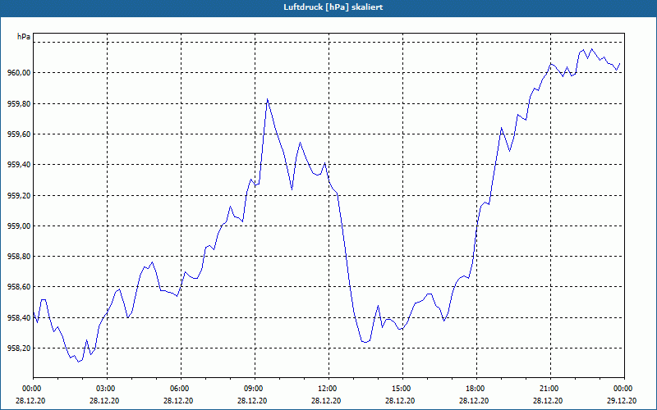The width and height of the screenshot is (657, 410).
Task: Click the curve's sharp peak after 09:00
Action: click(268, 99)
